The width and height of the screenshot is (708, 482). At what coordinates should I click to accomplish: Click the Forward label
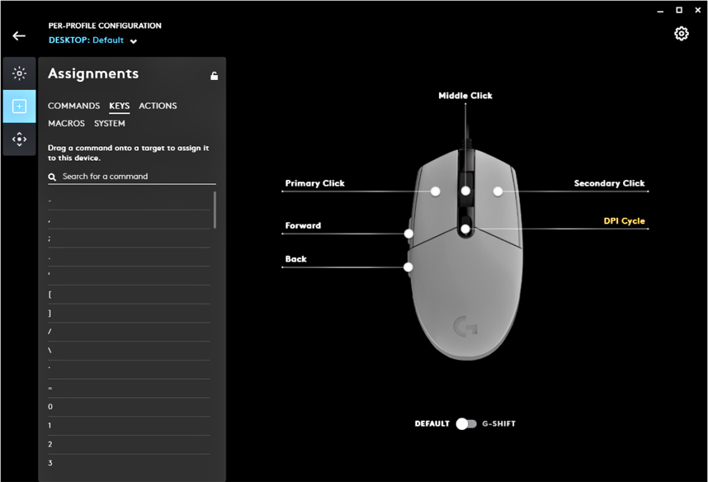click(x=303, y=226)
